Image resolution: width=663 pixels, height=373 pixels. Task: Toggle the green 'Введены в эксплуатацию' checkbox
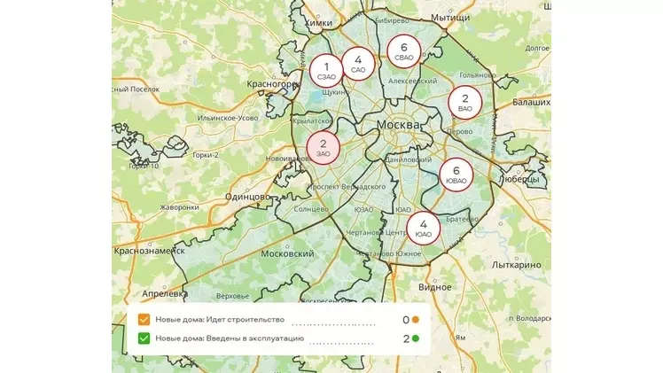tap(144, 338)
